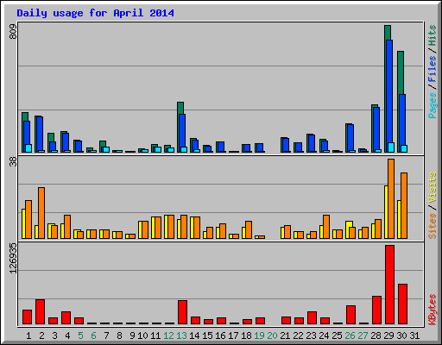
Task: Click the 38 value on the middle axis
Action: coord(13,162)
